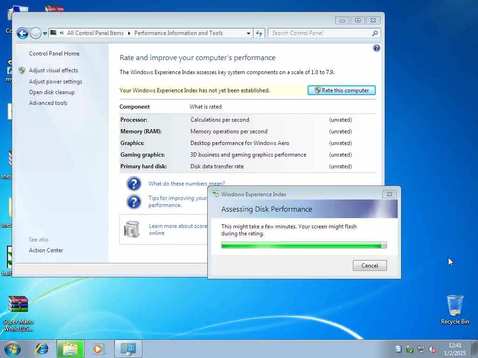Launch Open disk cleanup
Image resolution: width=478 pixels, height=358 pixels.
pyautogui.click(x=51, y=92)
